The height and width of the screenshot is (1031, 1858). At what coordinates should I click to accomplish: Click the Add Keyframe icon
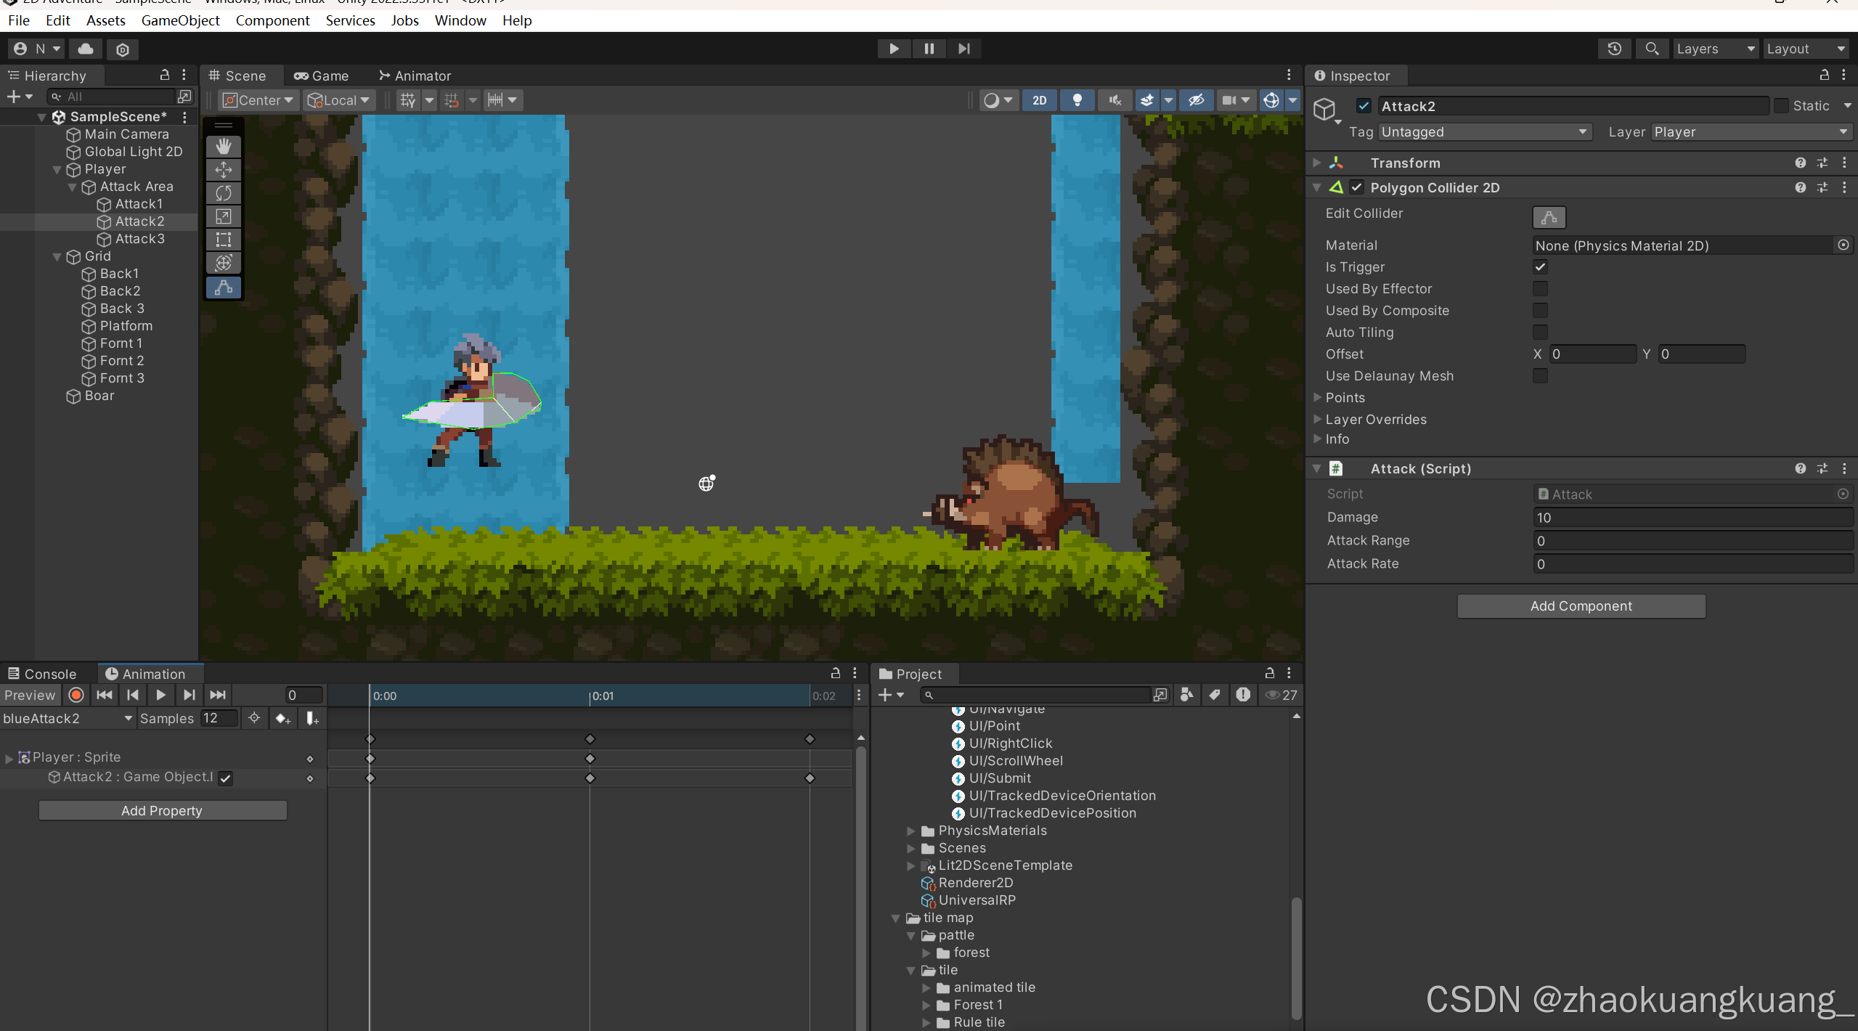[282, 718]
